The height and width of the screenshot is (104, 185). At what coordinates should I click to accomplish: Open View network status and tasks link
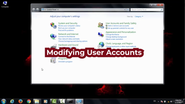pos(69,39)
